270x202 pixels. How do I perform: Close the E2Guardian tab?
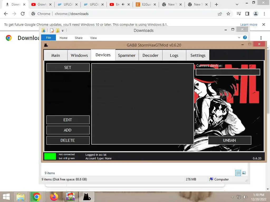click(x=155, y=4)
